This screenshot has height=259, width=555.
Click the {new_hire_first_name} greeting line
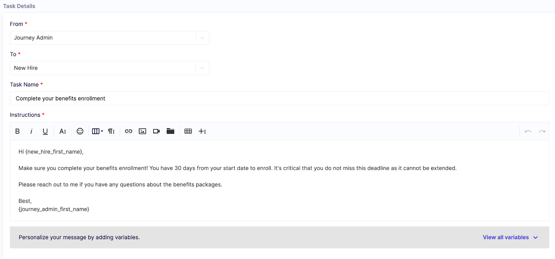[x=51, y=152]
